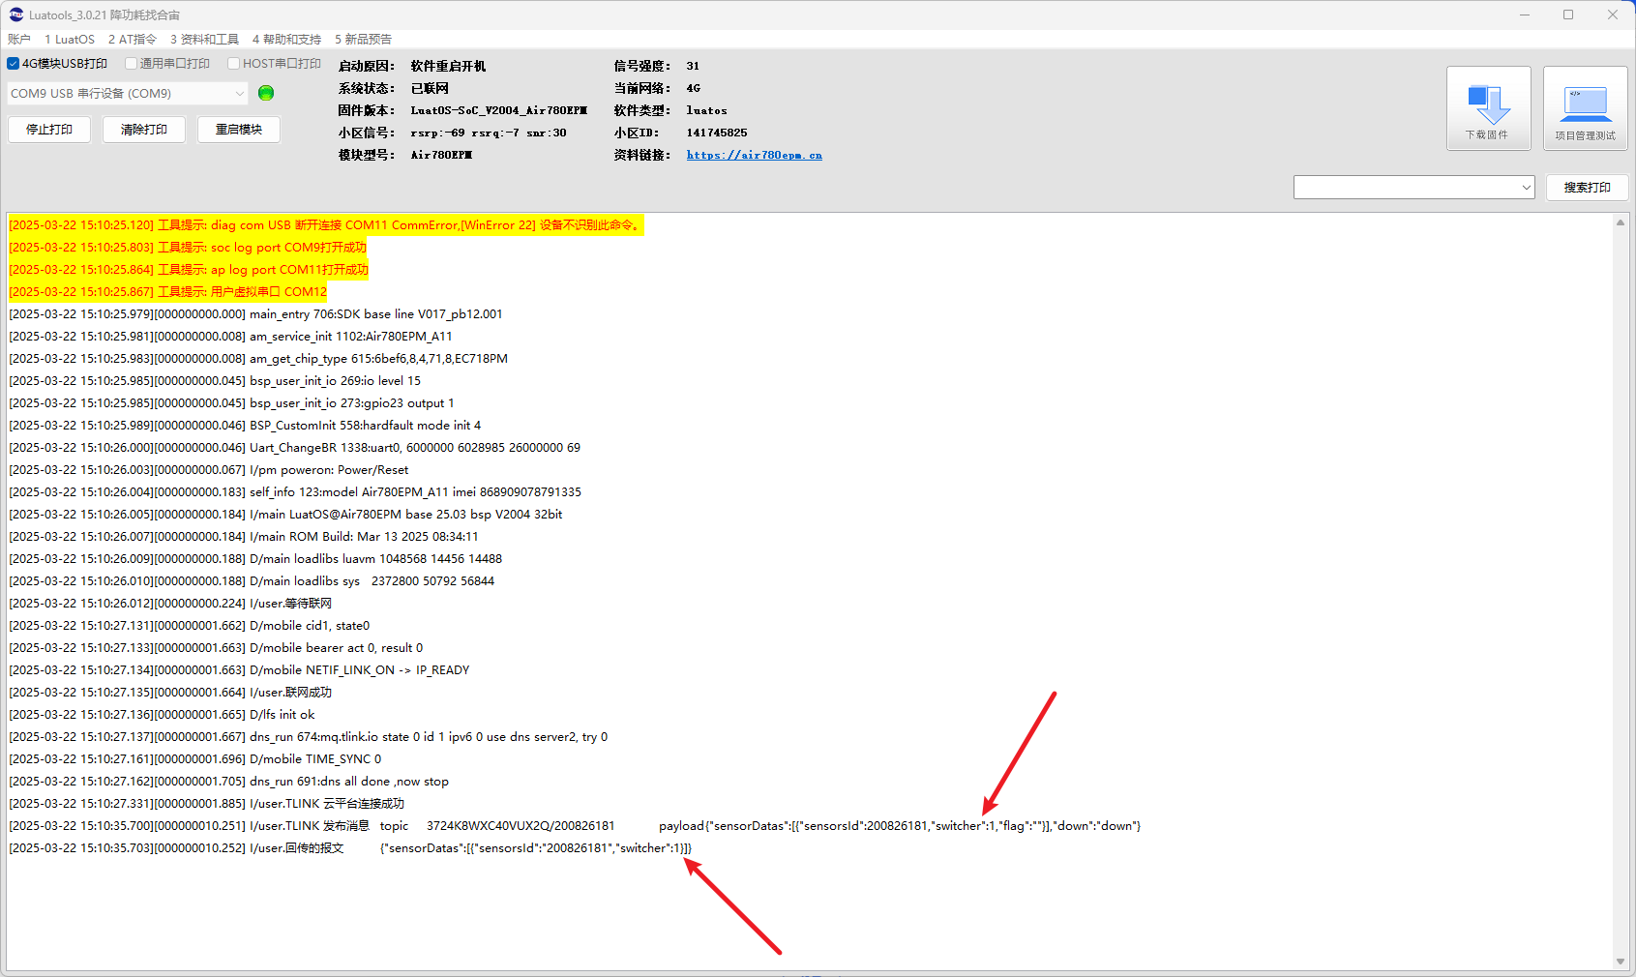The height and width of the screenshot is (977, 1636).
Task: Open the project management test icon
Action: (x=1585, y=108)
